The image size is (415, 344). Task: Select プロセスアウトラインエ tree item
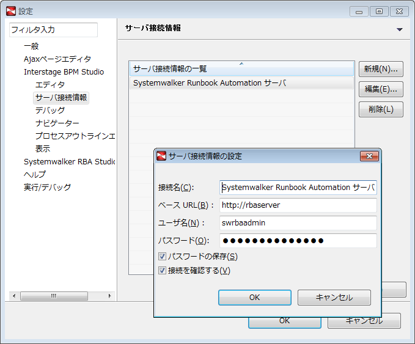click(75, 136)
